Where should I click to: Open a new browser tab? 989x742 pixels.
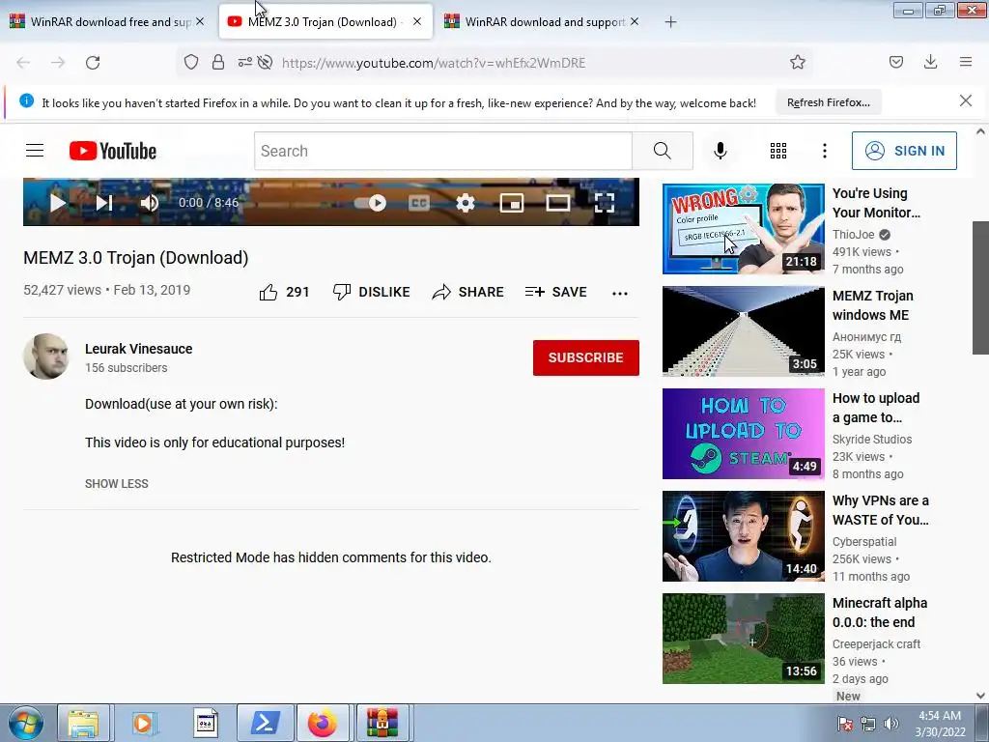670,22
